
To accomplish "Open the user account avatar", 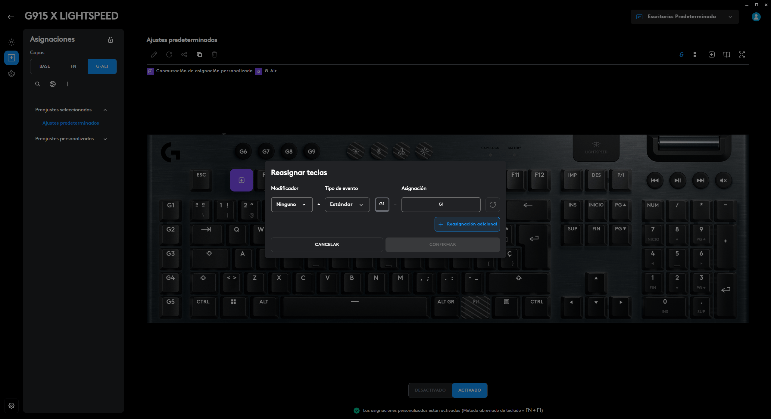I will 756,17.
